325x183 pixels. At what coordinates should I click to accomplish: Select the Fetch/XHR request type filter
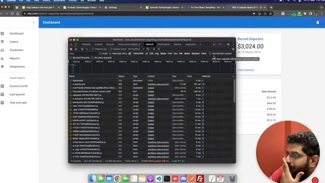[138, 53]
